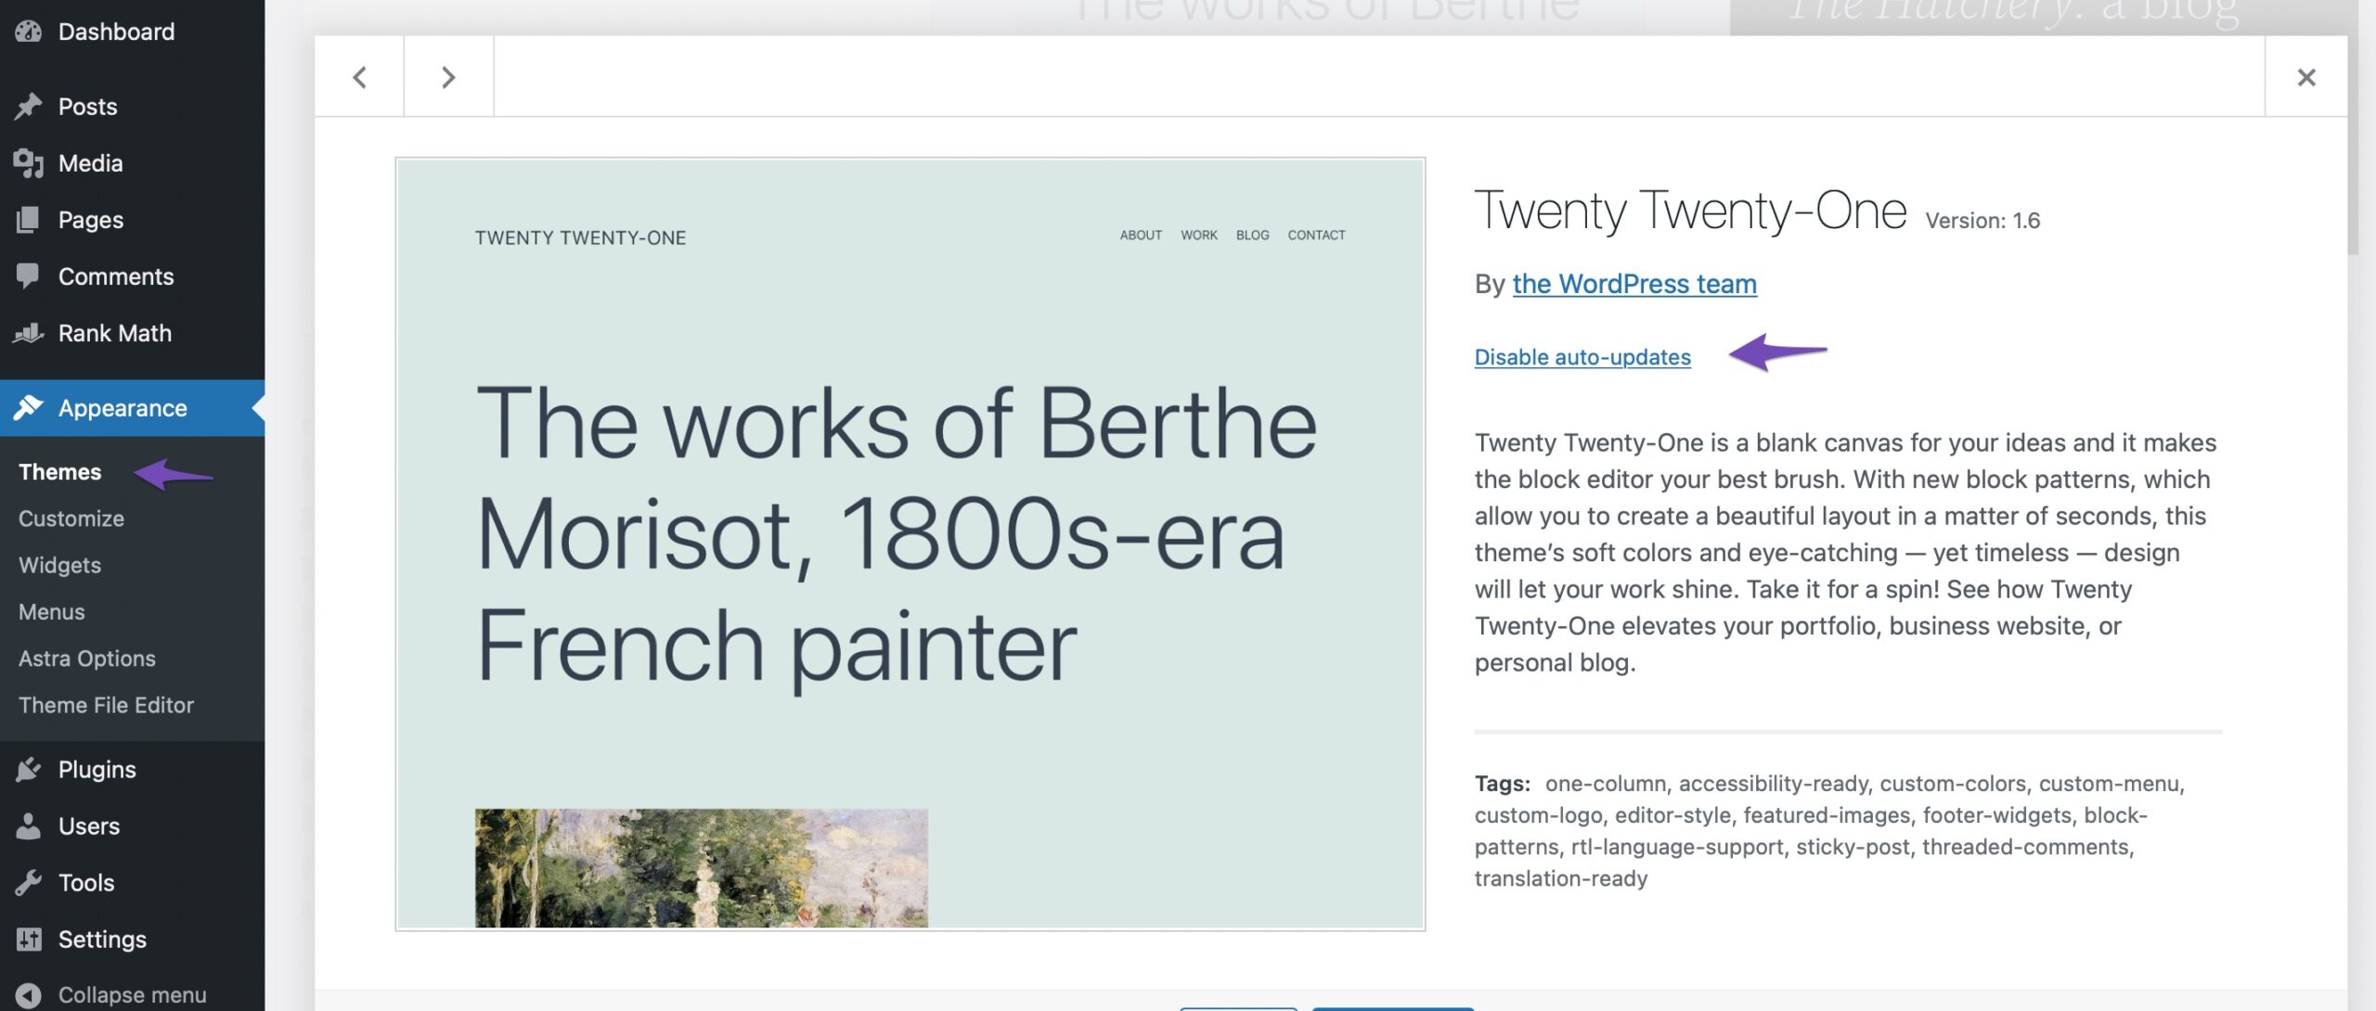Expand Appearance submenu items
Screen dimensions: 2376x1011
point(122,407)
